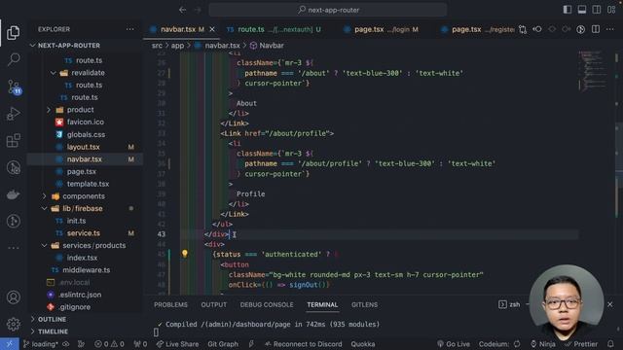Go back using the navigation back arrow
This screenshot has height=350, width=623.
tap(182, 10)
